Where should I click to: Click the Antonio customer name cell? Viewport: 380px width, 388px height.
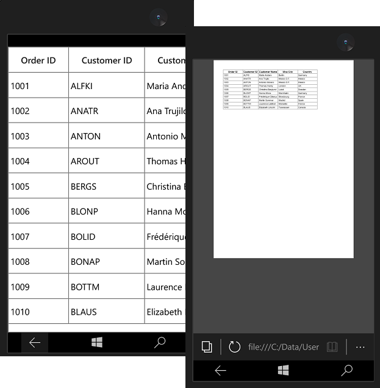165,135
